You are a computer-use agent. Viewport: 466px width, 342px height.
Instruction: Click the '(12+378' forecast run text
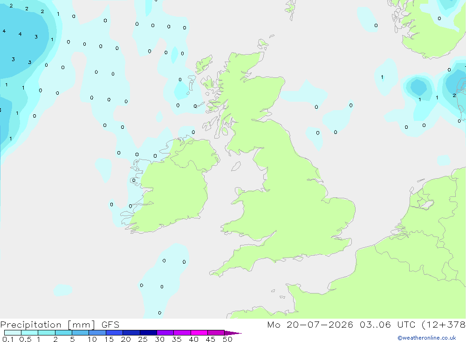[444, 324]
